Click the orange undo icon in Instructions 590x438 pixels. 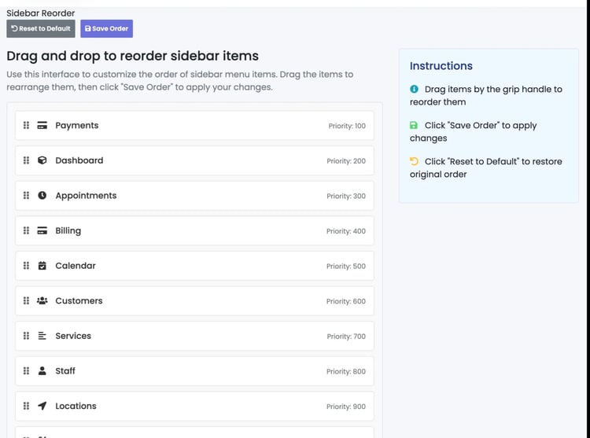click(x=414, y=161)
